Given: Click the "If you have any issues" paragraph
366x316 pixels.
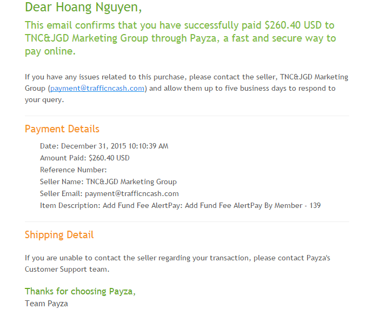Looking at the screenshot, I should coord(187,77).
